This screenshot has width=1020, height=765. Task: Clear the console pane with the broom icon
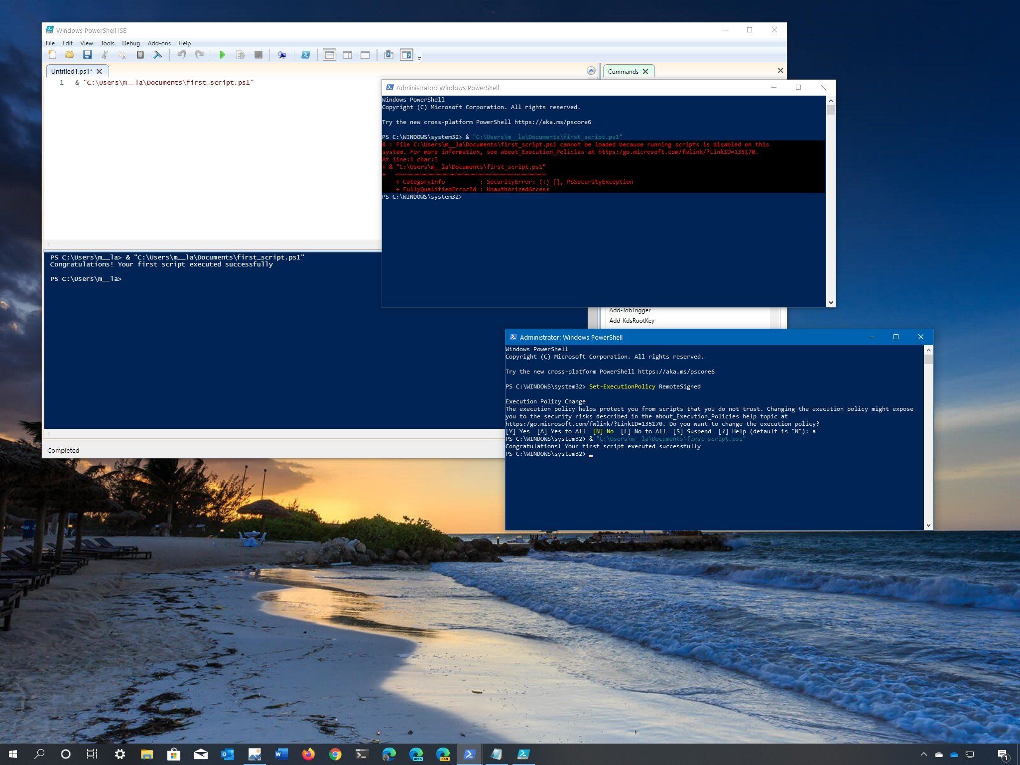point(158,55)
